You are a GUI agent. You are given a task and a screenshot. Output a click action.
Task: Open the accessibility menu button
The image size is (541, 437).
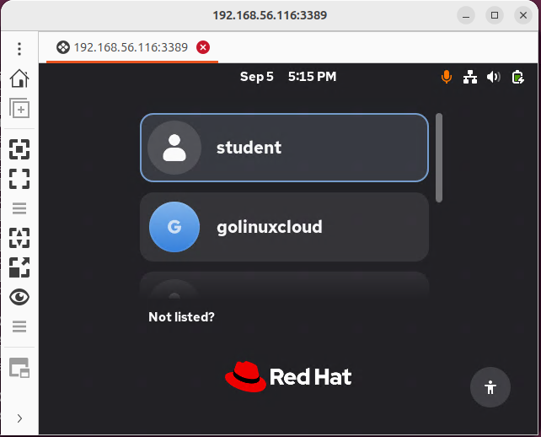490,387
